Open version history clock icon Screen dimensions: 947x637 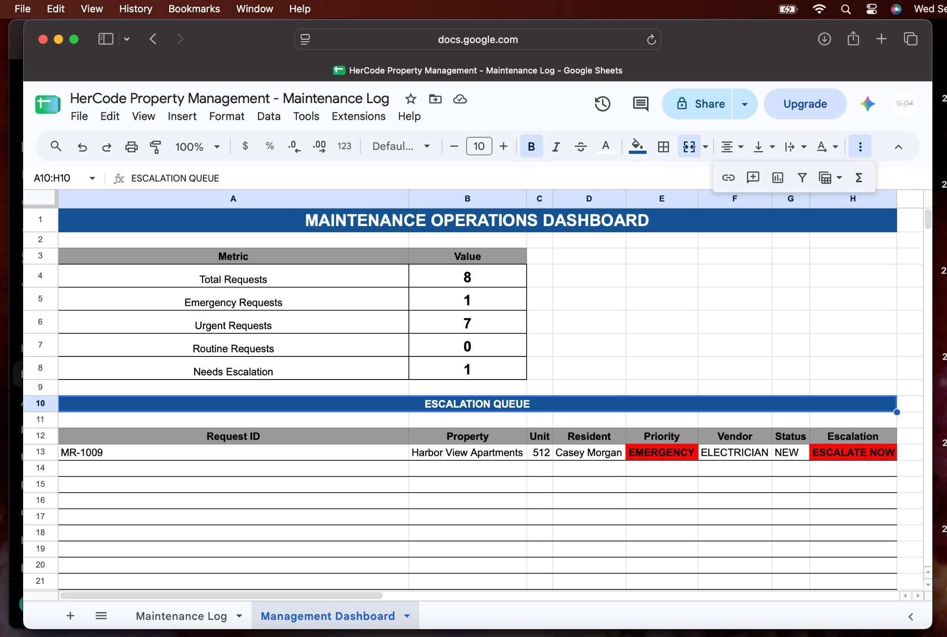(x=603, y=104)
